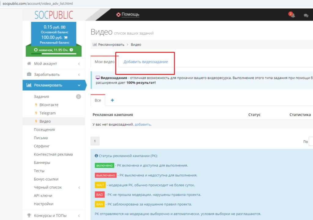313x220 pixels.
Task: Click the Telegram item in sidebar
Action: pos(47,113)
